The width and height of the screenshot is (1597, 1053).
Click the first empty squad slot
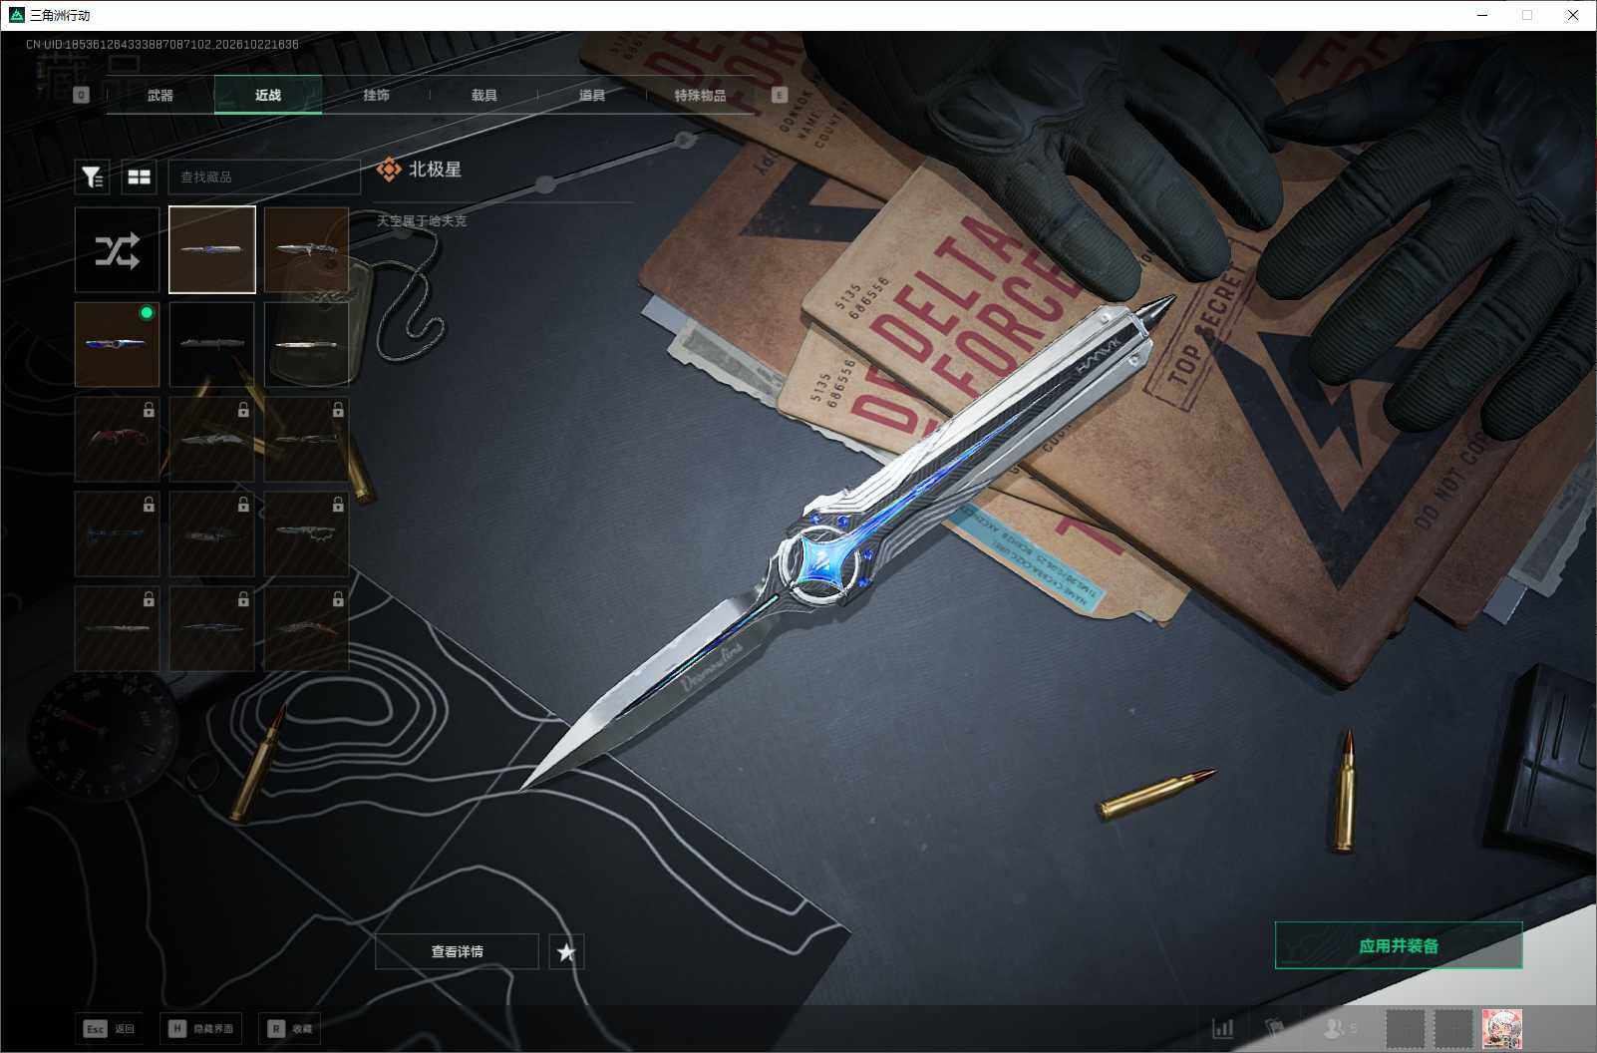point(1406,1028)
